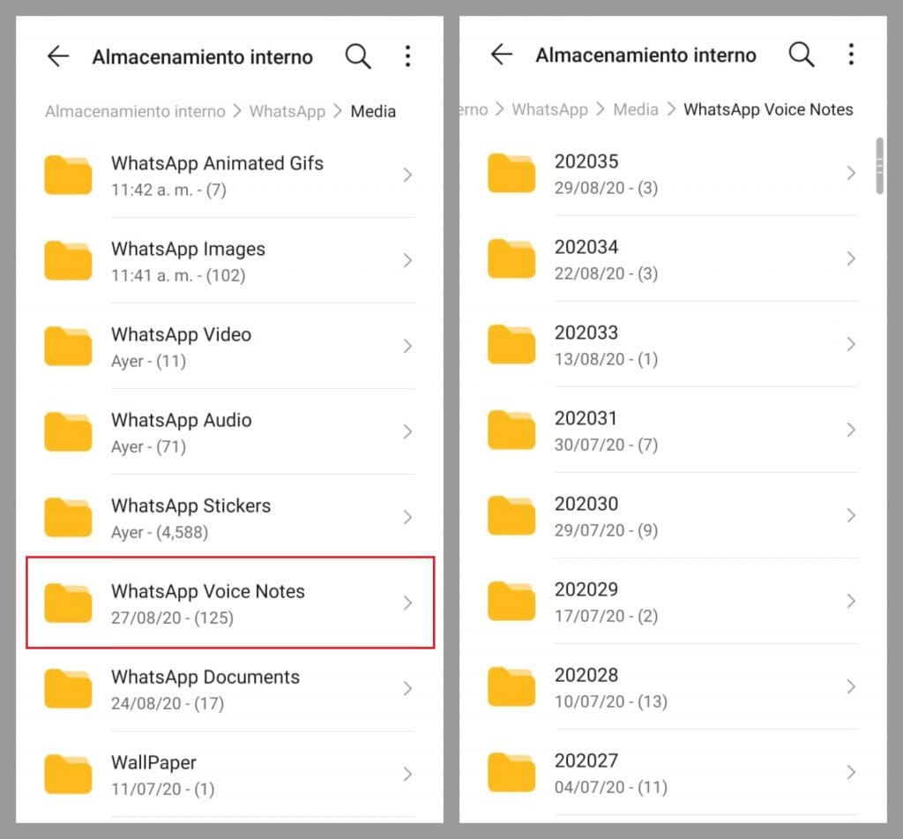Select the WhatsApp Voice Notes folder name
Screen dimensions: 903x839
[208, 591]
